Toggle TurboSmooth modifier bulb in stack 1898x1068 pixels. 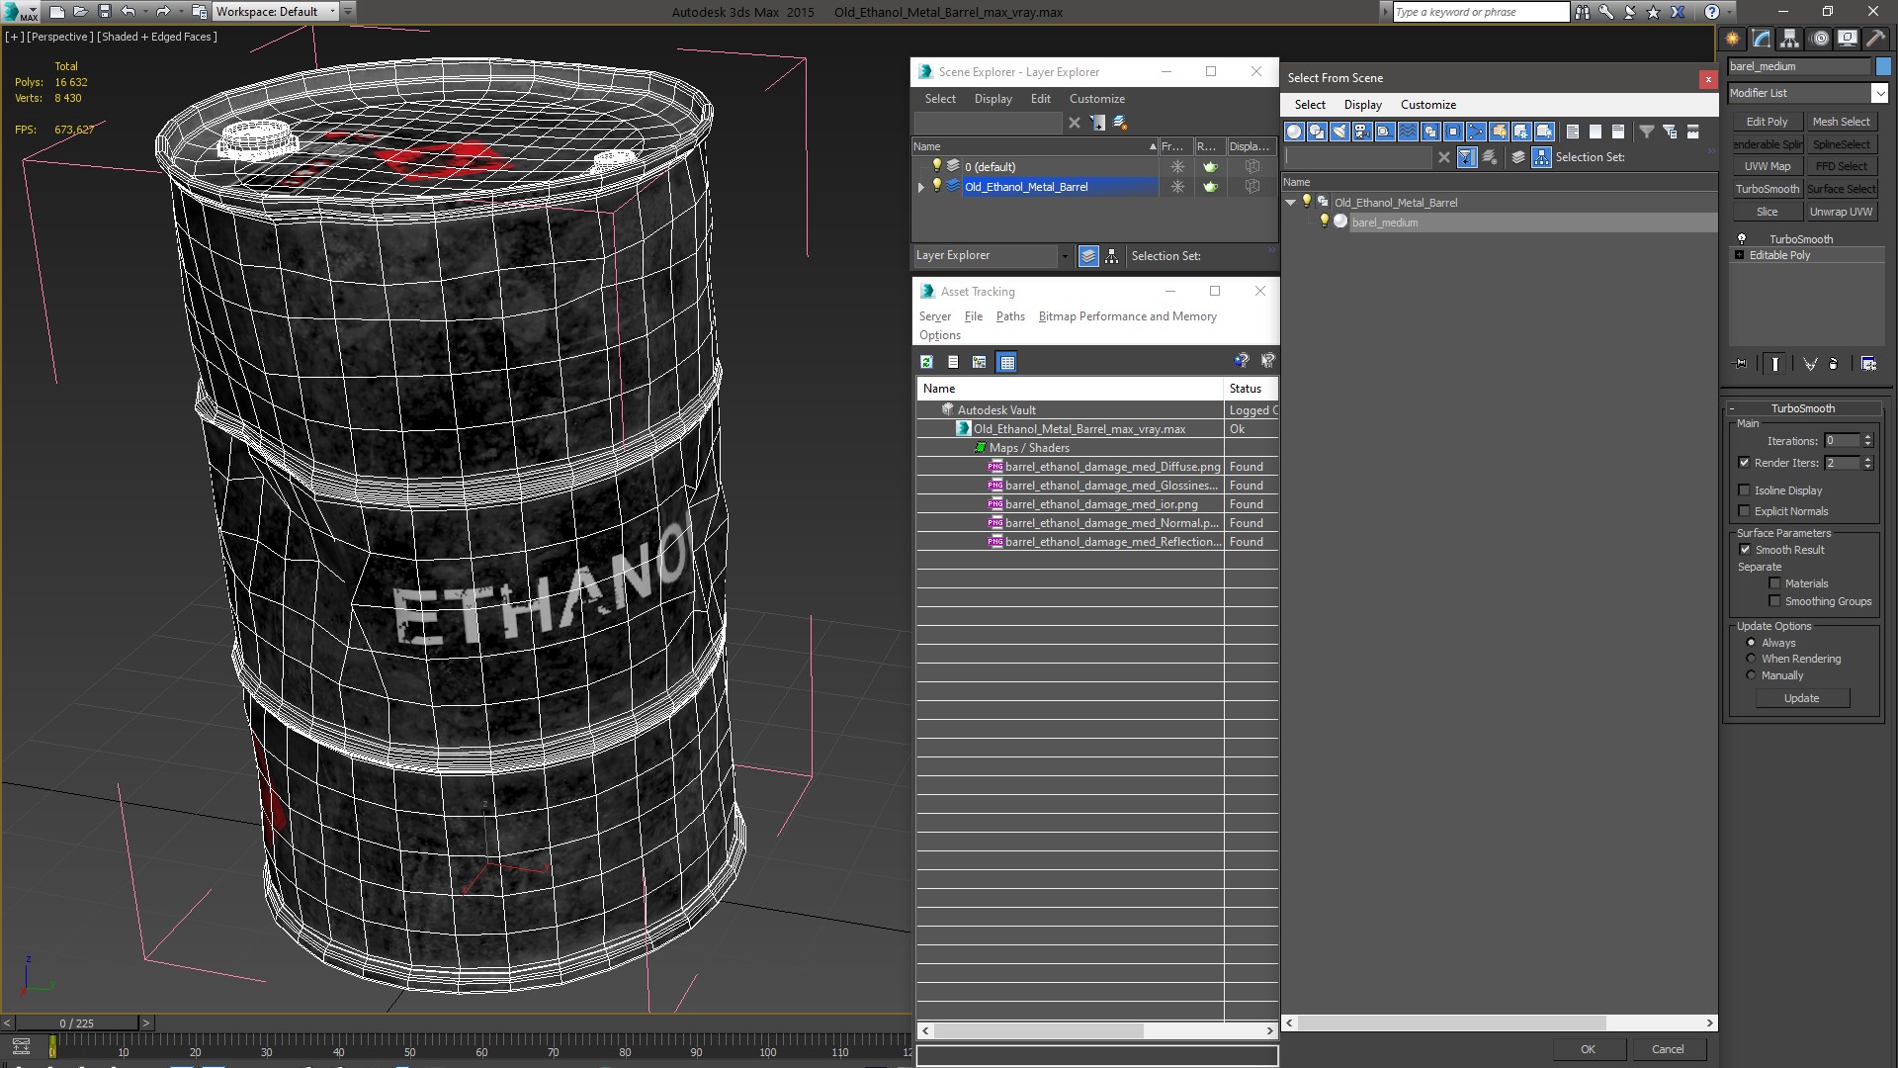1742,239
